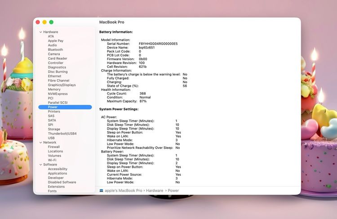Click the Software category label

(50, 165)
